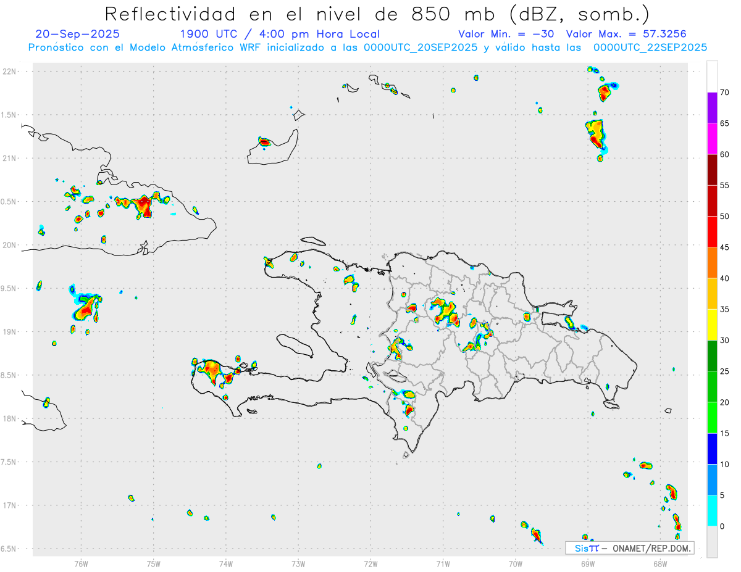Click the dark blue 10–15 dBZ segment
741x572 pixels.
(712, 449)
